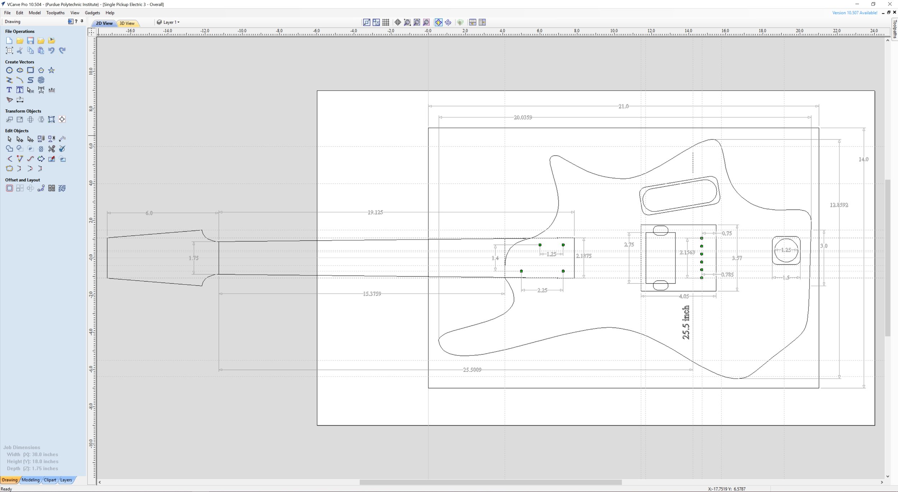The image size is (898, 492).
Task: Toggle pin on Drawing panel
Action: tap(82, 22)
